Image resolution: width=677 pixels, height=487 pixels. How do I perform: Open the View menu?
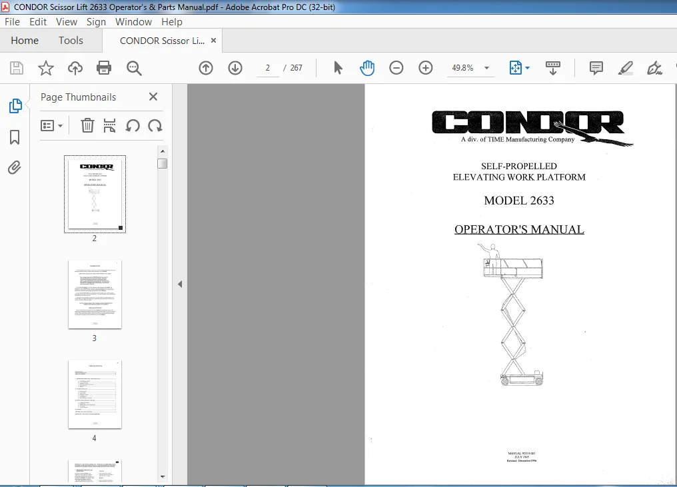(67, 21)
